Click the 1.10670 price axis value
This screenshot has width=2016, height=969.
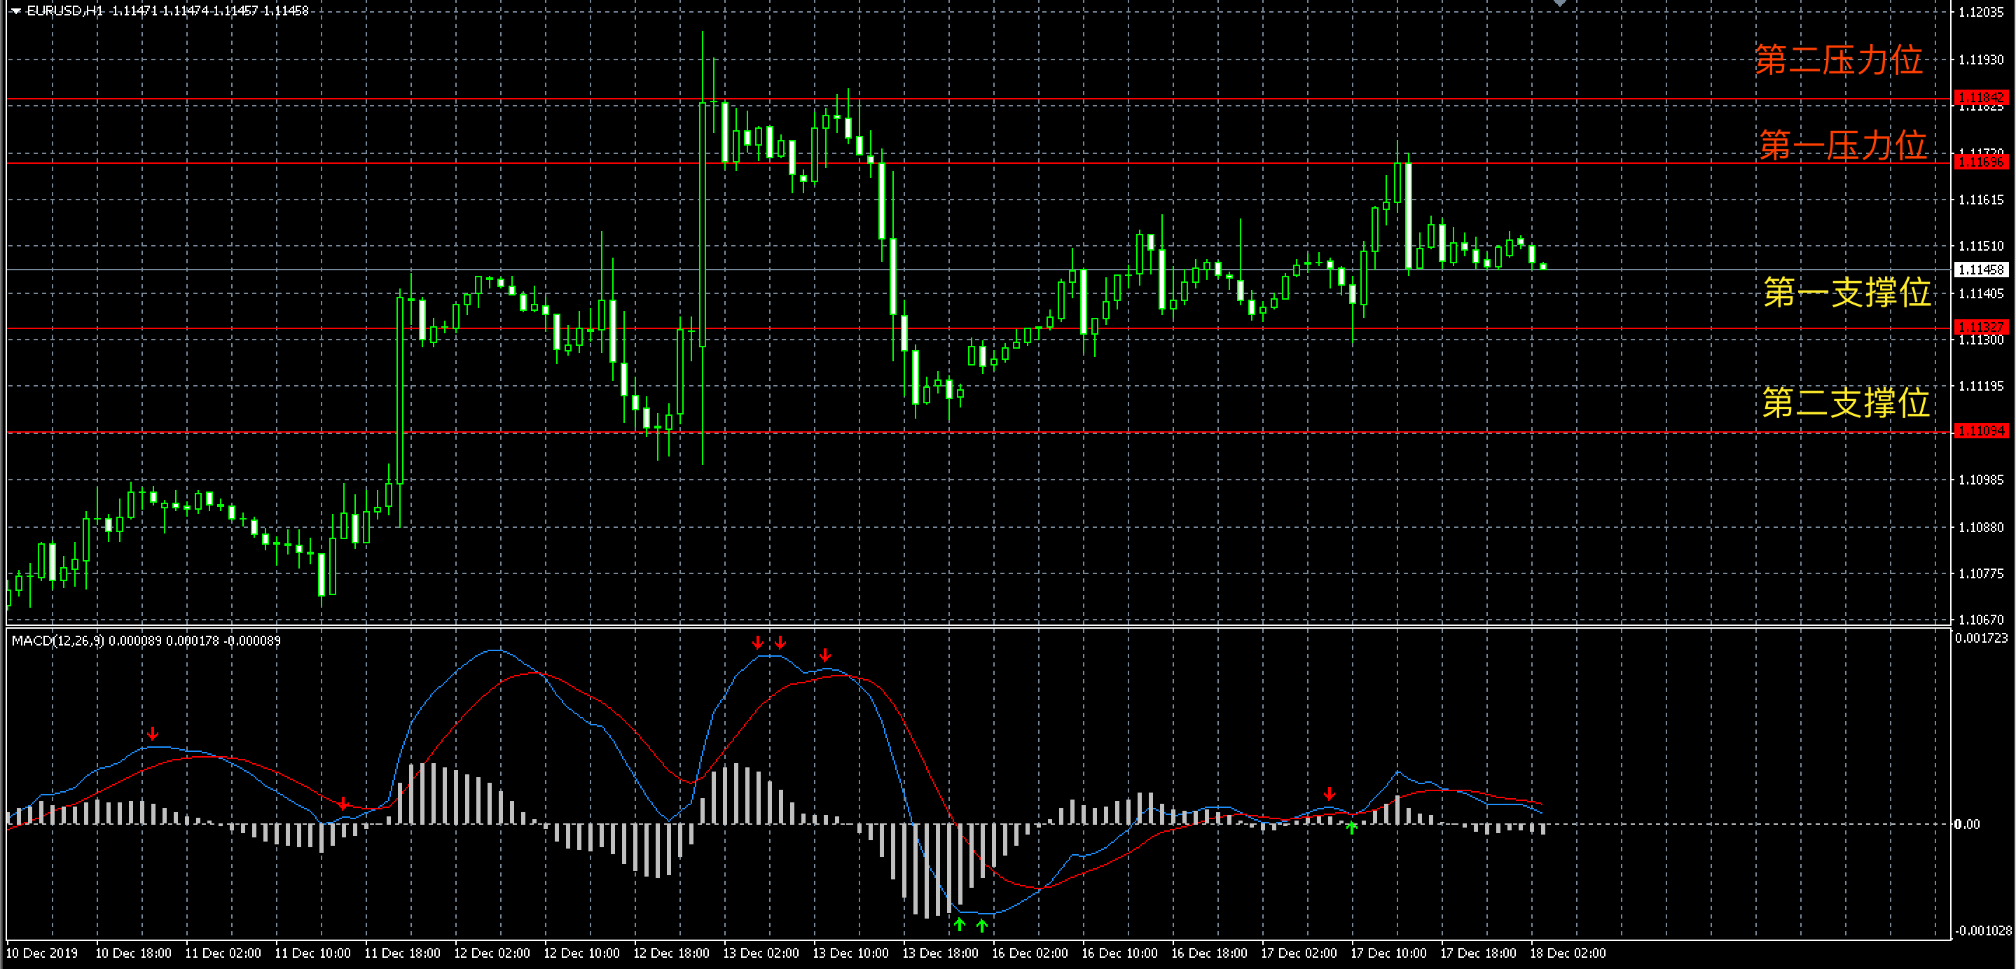click(1982, 620)
